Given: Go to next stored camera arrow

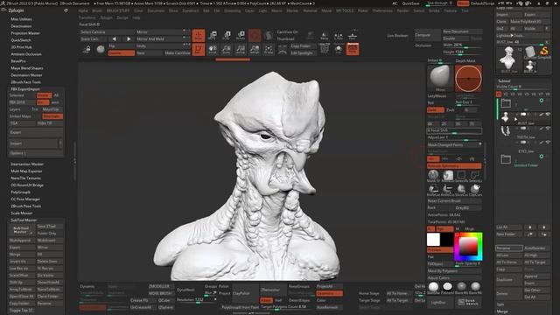Looking at the screenshot, I should tap(129, 38).
